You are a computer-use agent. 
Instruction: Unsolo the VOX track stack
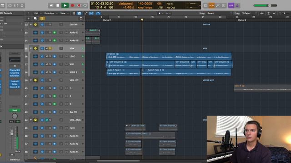(x=50, y=48)
